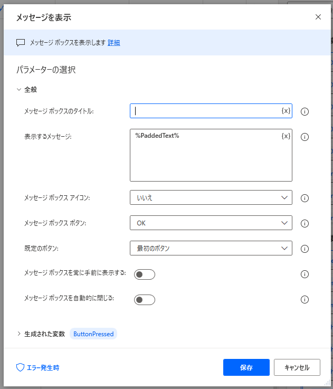Open メッセージ ボックス ボタン dropdown showing OK
333x389 pixels.
pos(211,223)
